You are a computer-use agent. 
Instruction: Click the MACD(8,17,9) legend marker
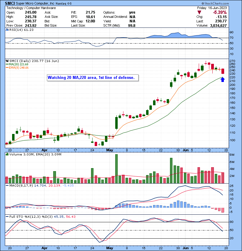7,185
